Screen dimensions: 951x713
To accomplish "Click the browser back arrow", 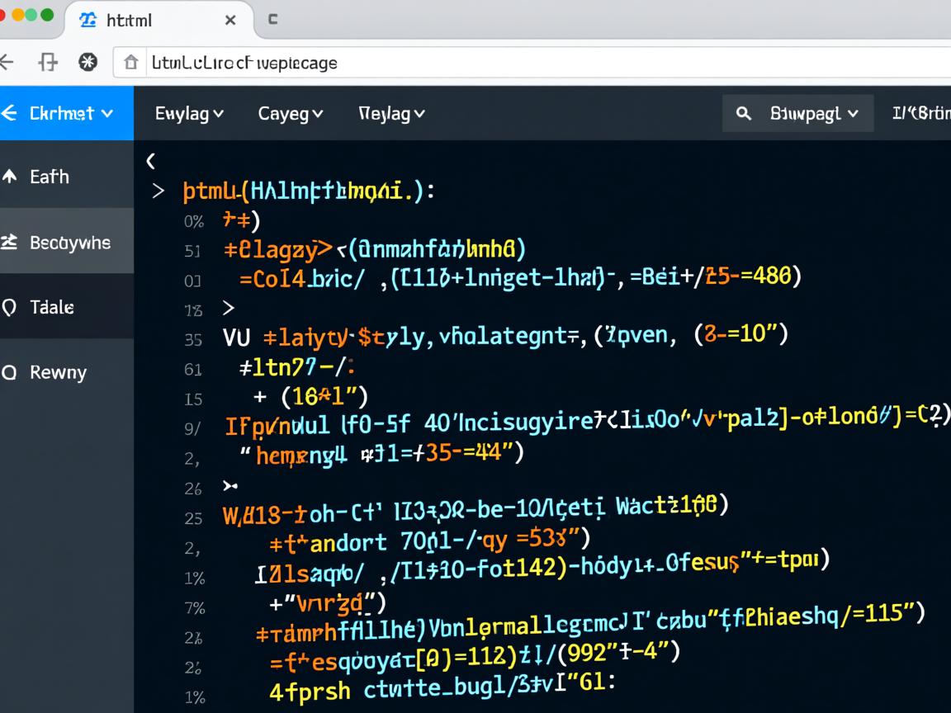I will (7, 62).
